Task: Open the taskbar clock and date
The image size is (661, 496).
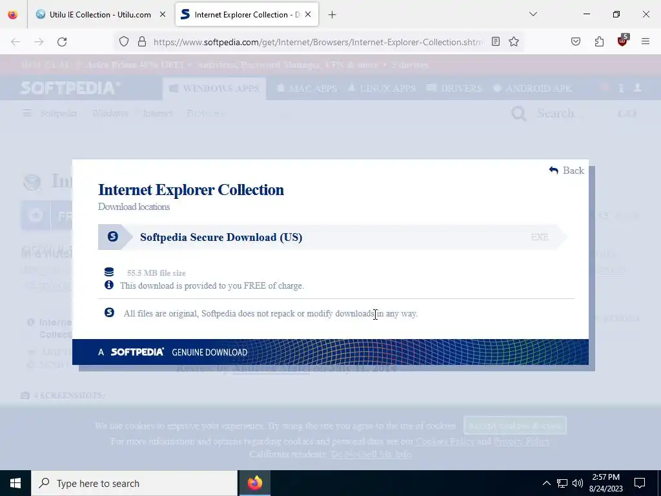Action: (x=605, y=483)
